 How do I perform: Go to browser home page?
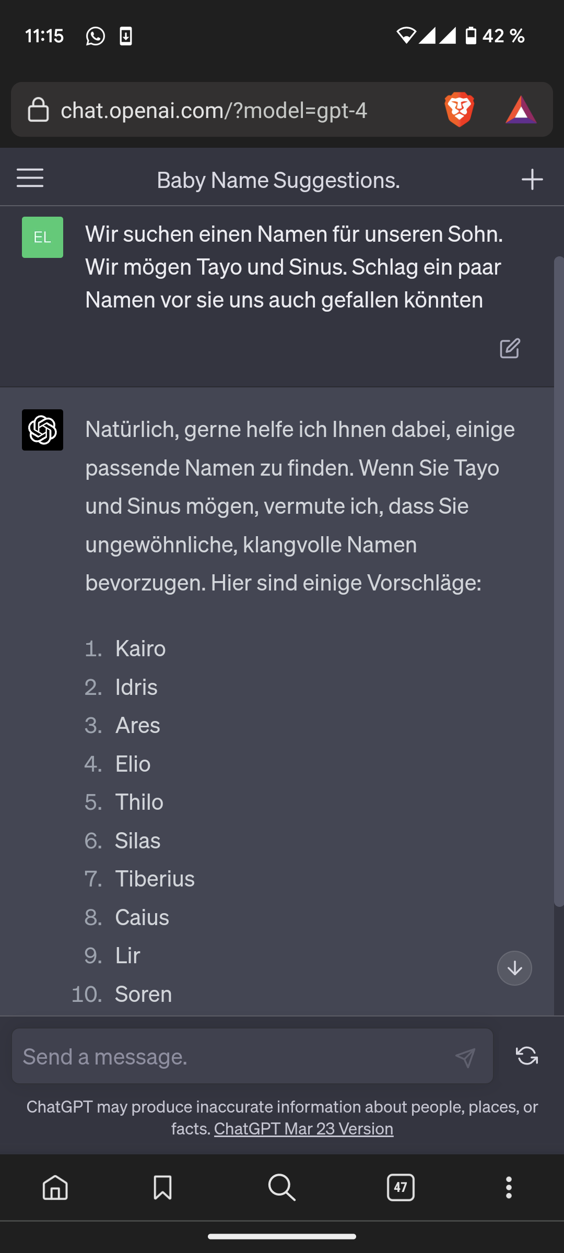tap(55, 1188)
